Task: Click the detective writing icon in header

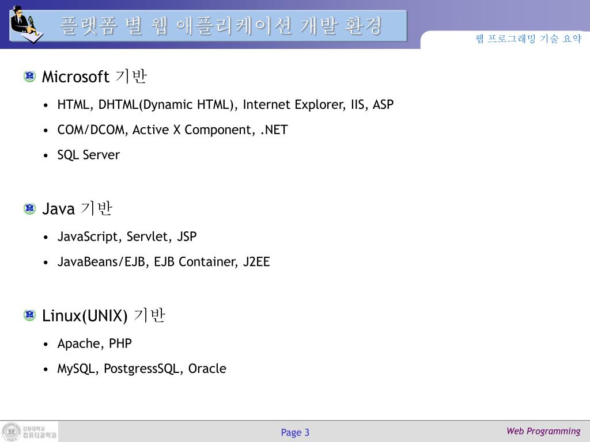Action: [27, 24]
